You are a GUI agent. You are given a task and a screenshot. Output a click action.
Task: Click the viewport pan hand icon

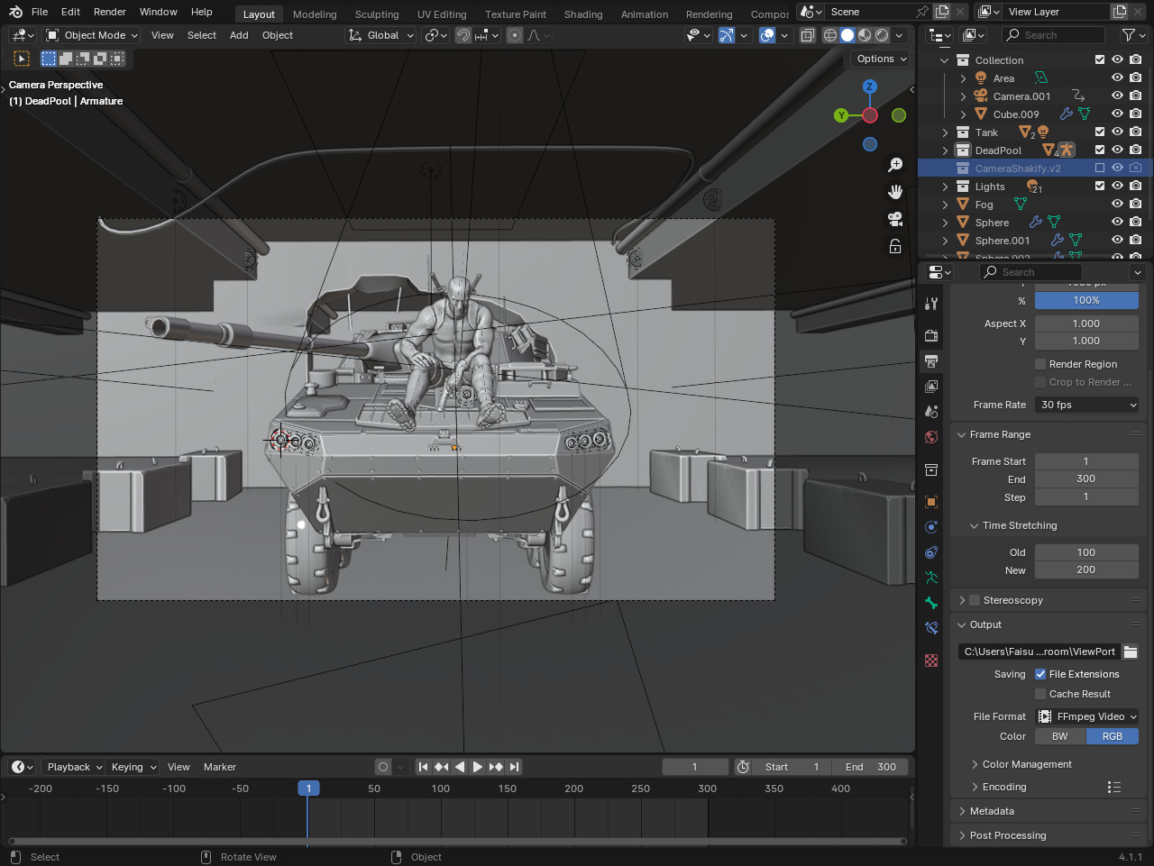coord(895,192)
